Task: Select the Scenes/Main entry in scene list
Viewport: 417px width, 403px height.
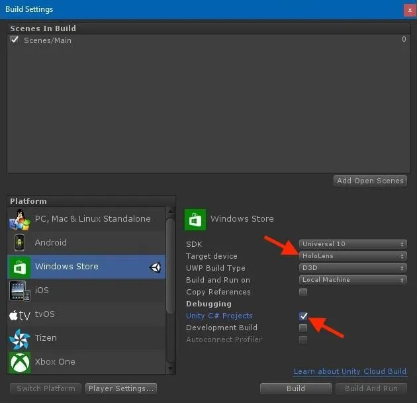Action: [208, 40]
